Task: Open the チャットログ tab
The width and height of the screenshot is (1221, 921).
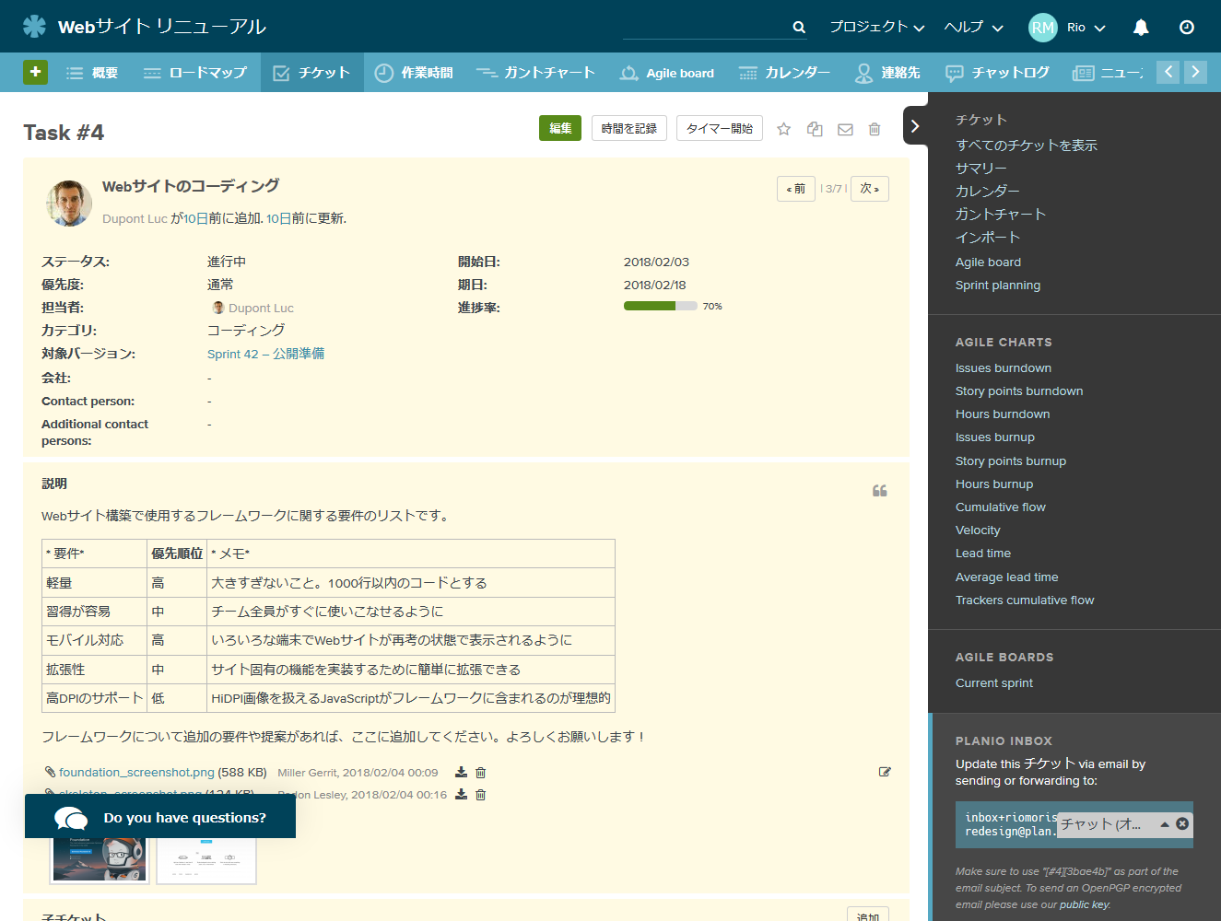Action: [x=998, y=73]
